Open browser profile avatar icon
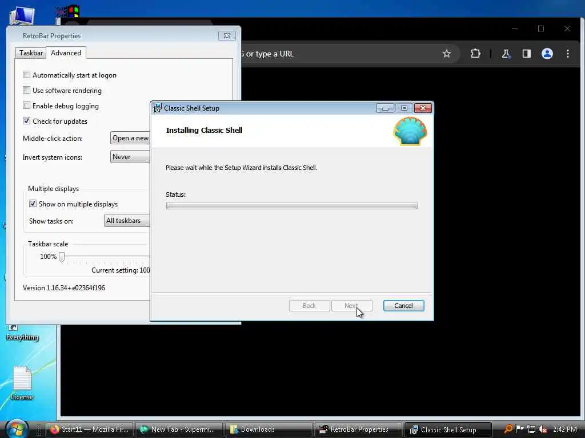The height and width of the screenshot is (438, 585). pyautogui.click(x=547, y=54)
